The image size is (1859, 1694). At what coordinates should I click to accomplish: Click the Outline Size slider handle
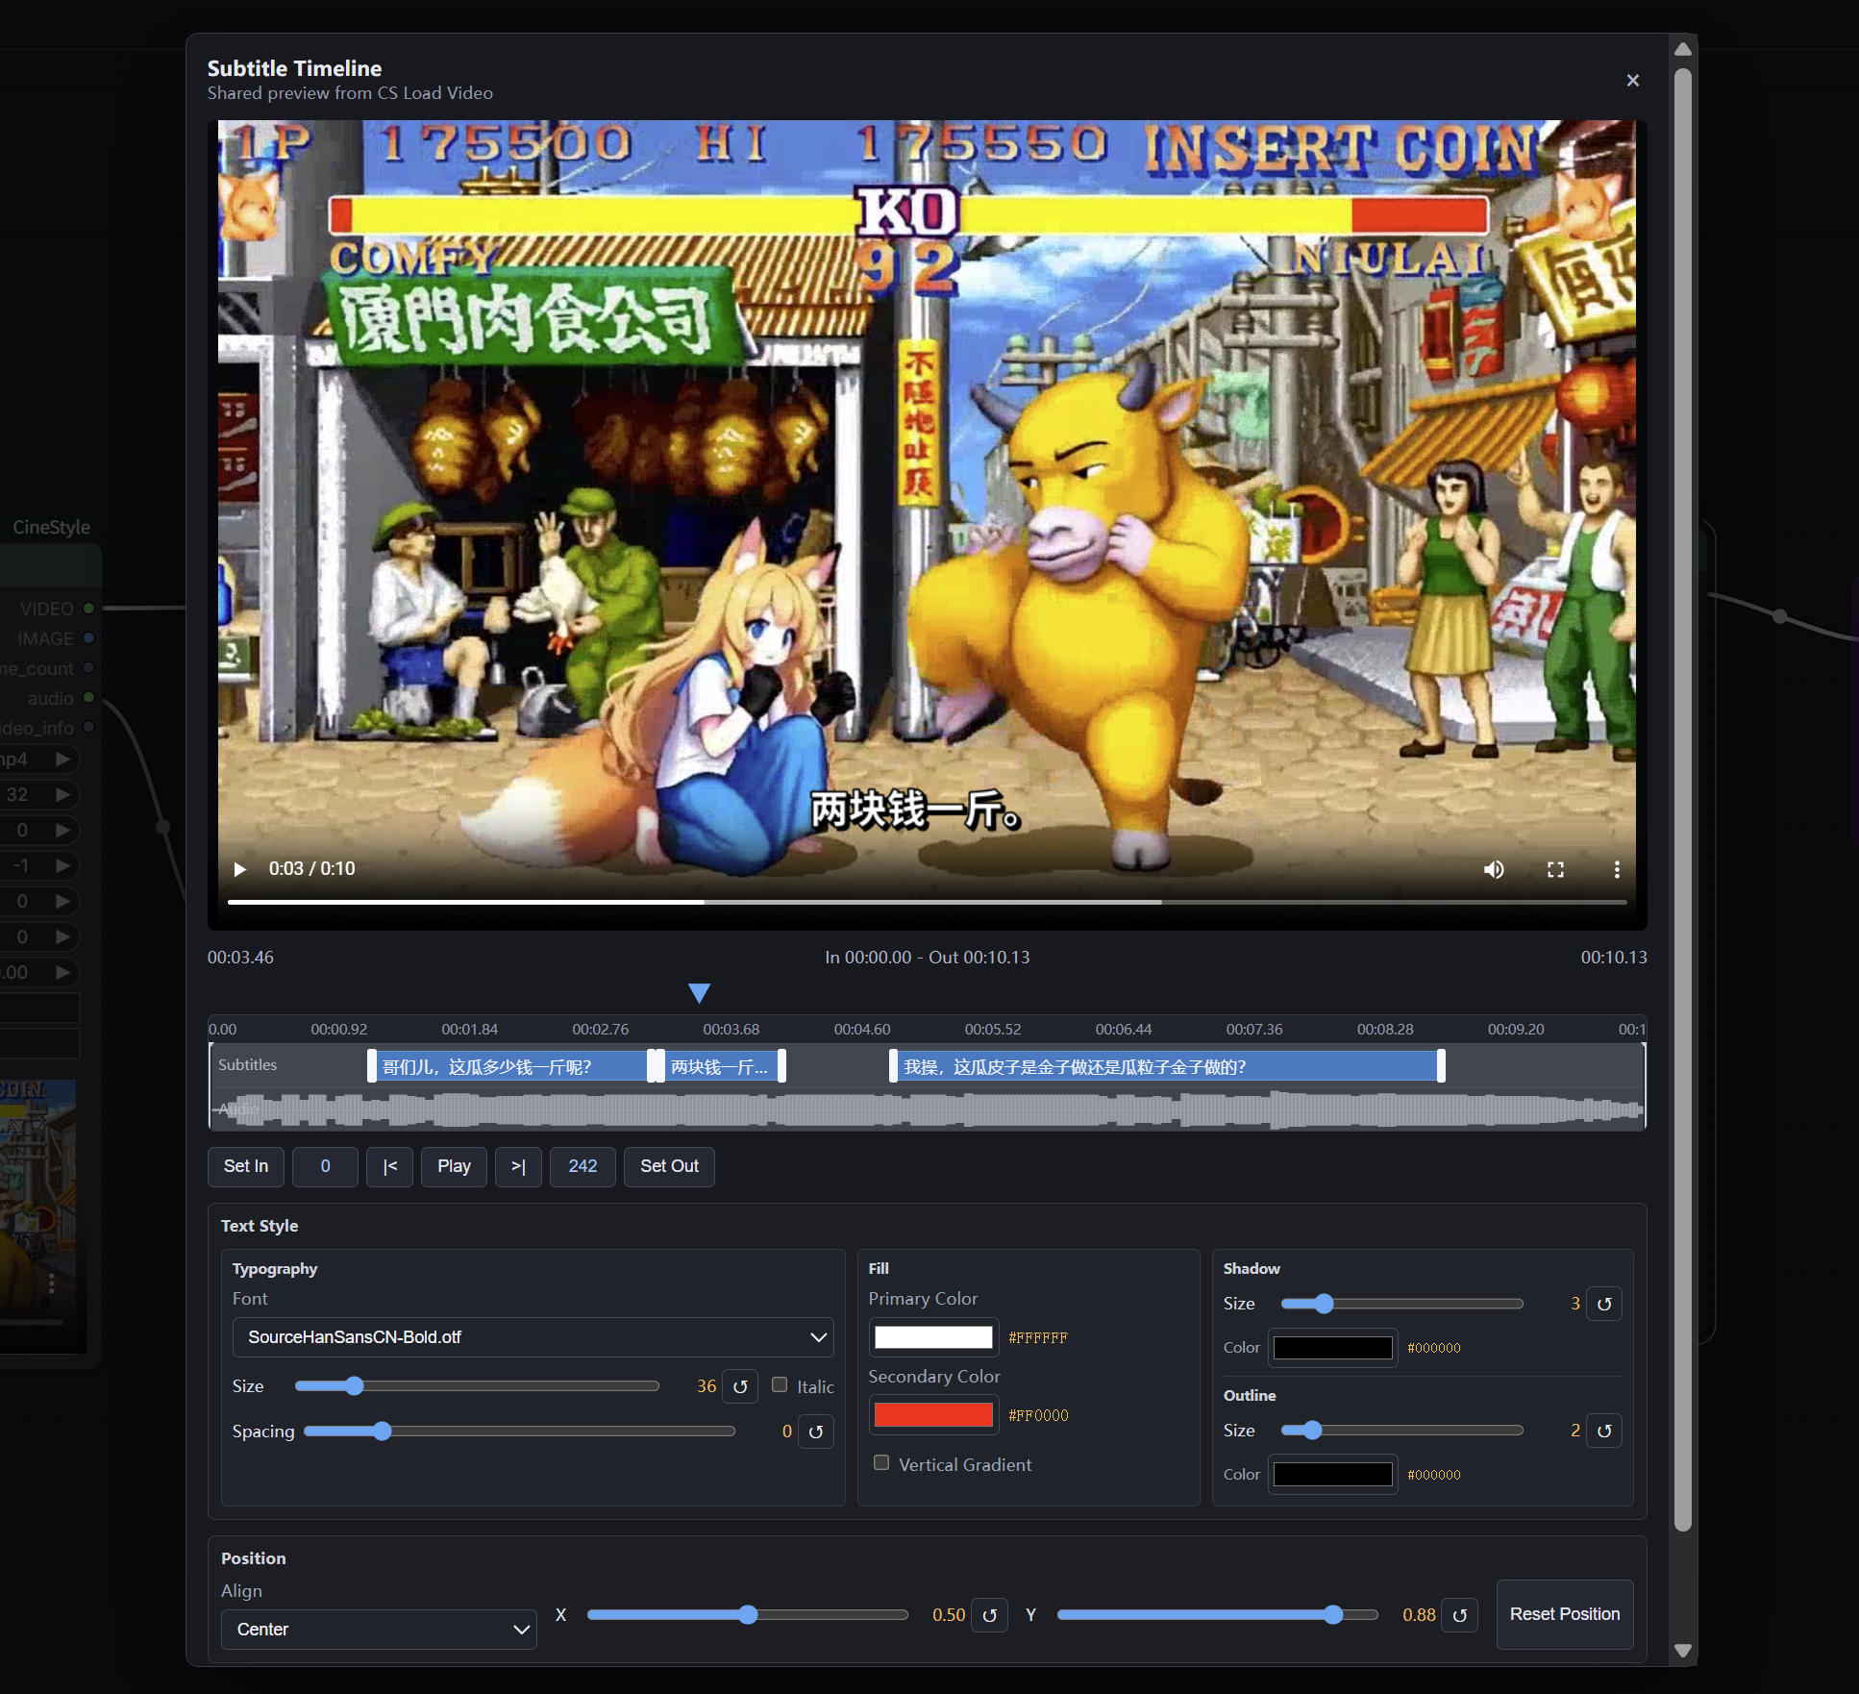1312,1431
